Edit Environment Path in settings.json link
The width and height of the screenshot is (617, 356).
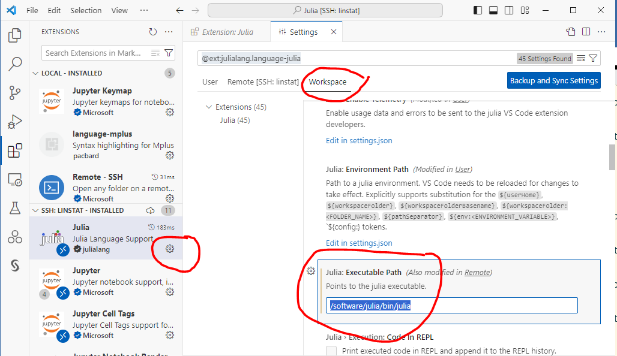coord(359,243)
